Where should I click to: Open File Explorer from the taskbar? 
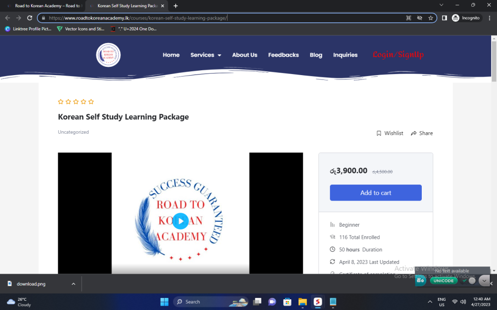[302, 302]
